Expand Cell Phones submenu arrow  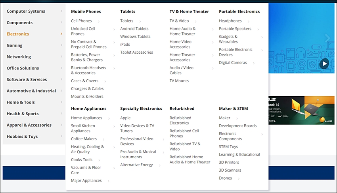coord(99,21)
